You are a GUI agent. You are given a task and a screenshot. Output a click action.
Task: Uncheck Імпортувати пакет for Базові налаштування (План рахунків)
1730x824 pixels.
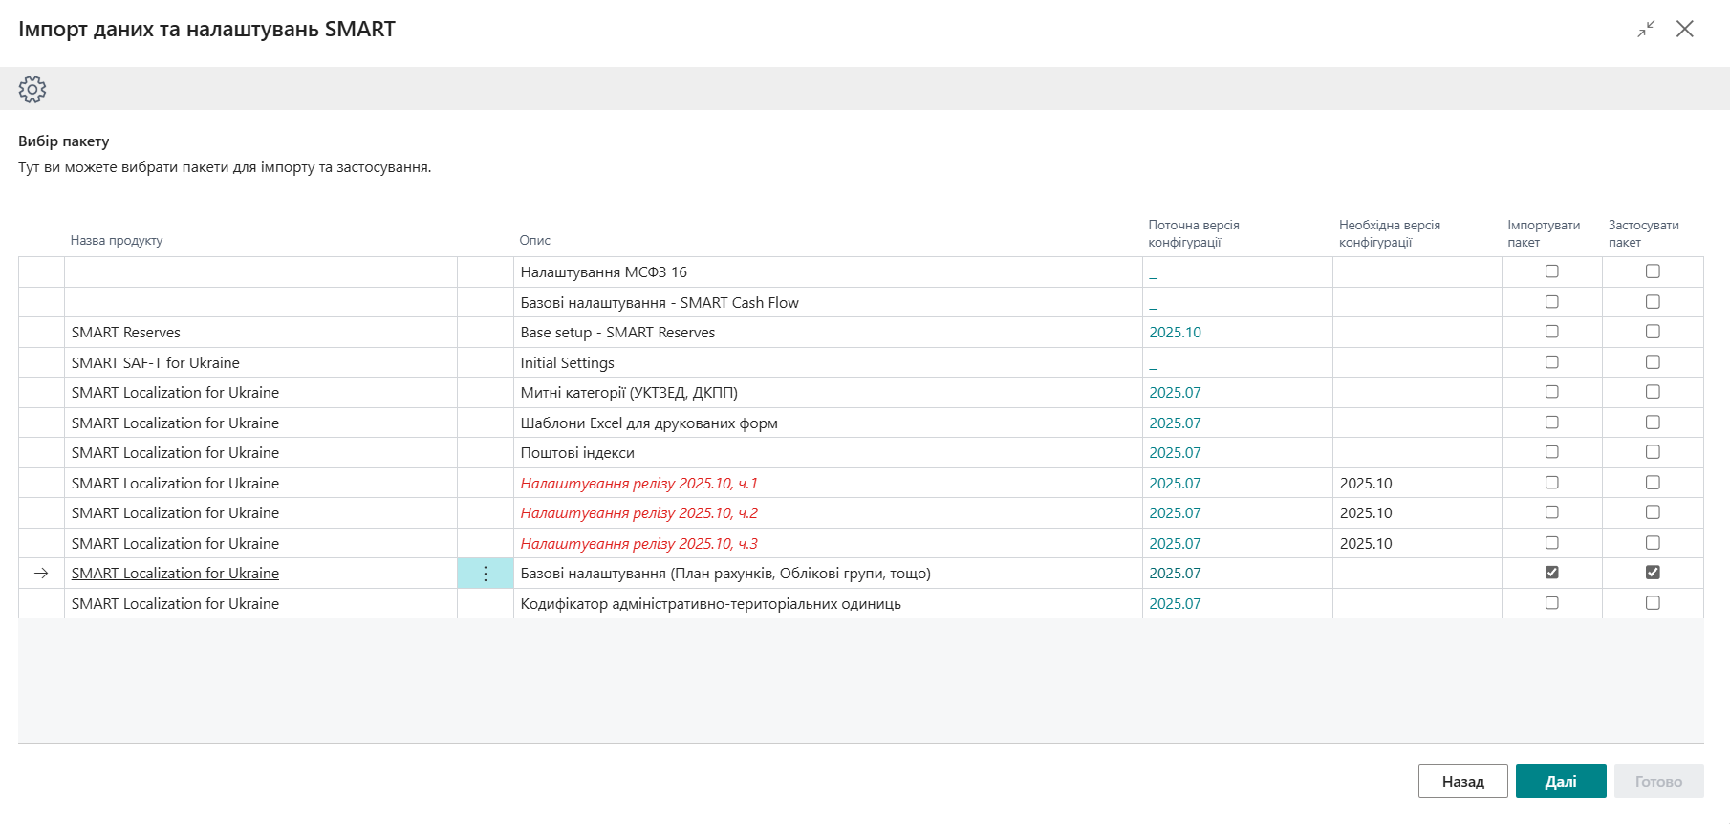tap(1552, 573)
